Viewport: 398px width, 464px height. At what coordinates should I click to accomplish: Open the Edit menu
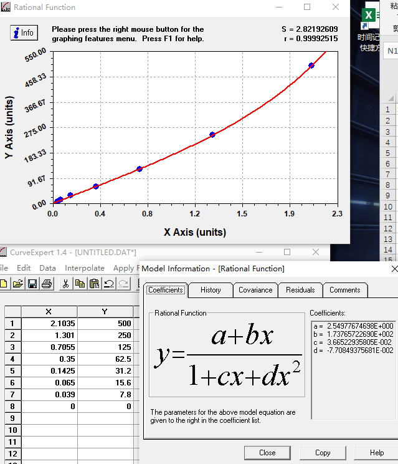(24, 268)
